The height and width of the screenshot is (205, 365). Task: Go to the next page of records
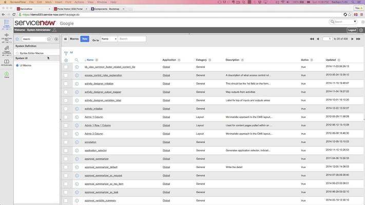(x=352, y=39)
